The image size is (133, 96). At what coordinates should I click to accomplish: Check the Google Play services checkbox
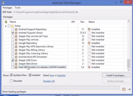[13, 40]
